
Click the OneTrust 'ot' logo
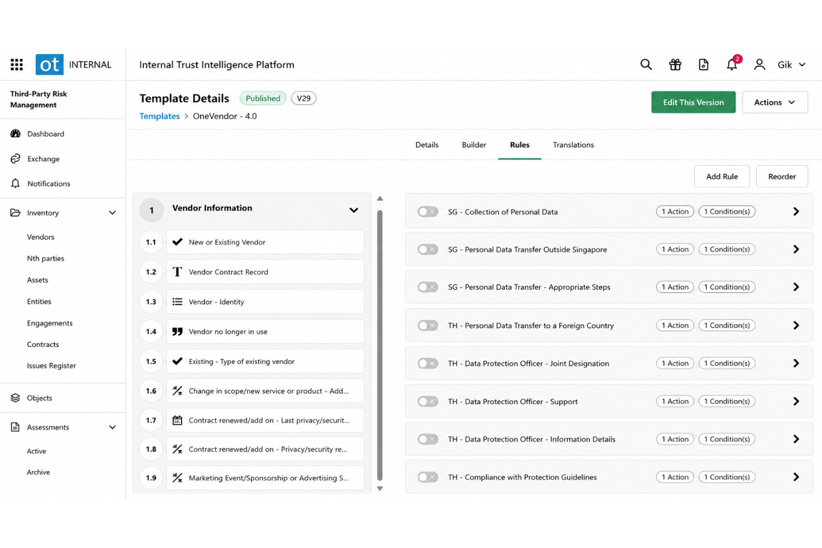(49, 64)
